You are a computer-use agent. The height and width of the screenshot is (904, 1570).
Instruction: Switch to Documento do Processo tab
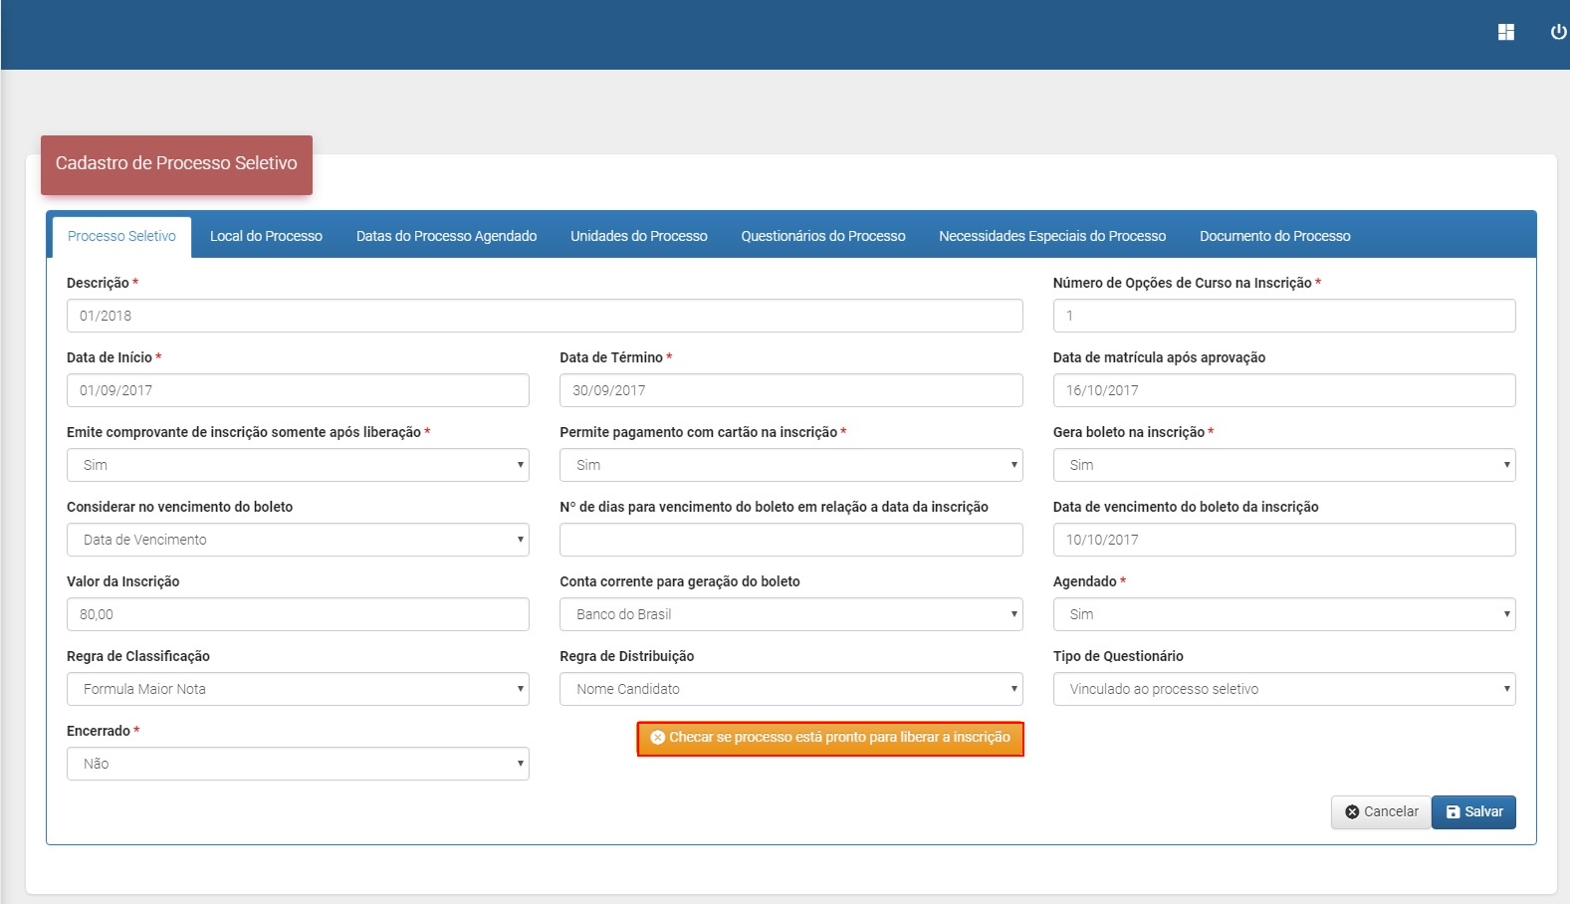tap(1274, 236)
